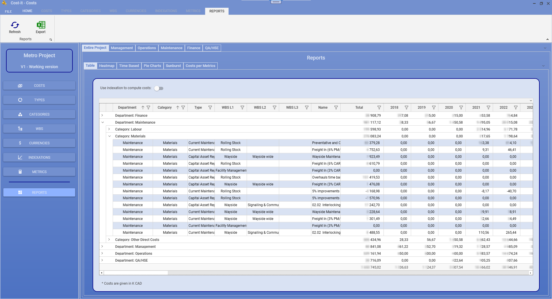Screen dimensions: 552x299
Task: Open the METRICS sidebar section
Action: 39,172
